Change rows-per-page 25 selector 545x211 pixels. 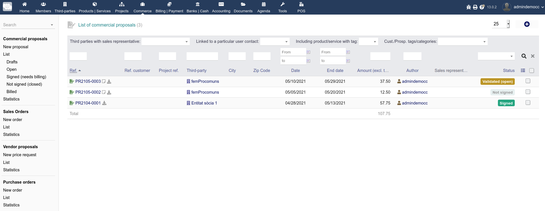tap(501, 24)
